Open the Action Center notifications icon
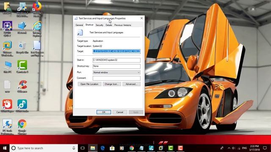This screenshot has height=152, width=271. click(265, 148)
